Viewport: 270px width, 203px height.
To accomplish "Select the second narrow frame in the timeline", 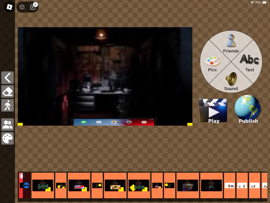I will [x=61, y=185].
